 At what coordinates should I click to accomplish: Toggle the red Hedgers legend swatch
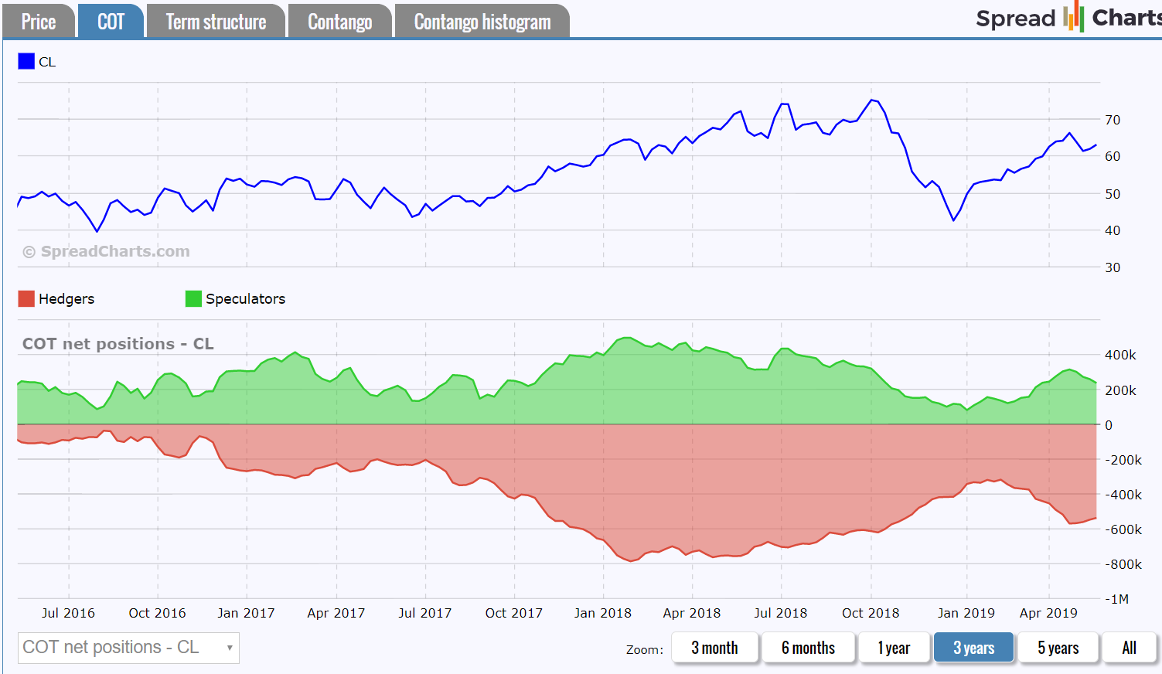pos(26,299)
